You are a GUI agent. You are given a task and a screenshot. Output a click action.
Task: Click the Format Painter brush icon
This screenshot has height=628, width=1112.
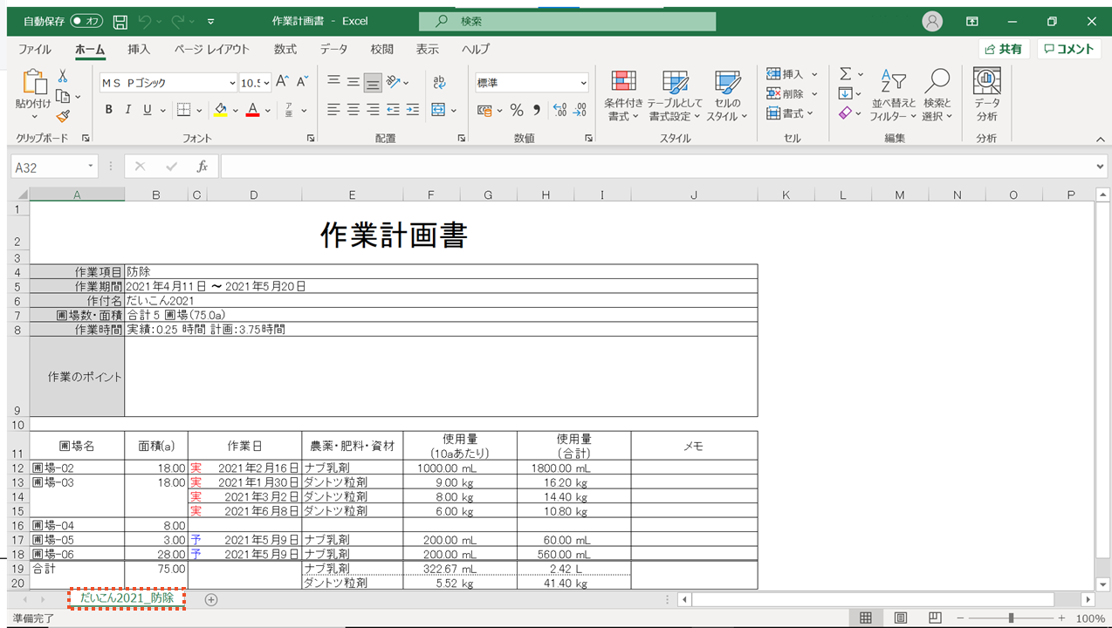(63, 116)
